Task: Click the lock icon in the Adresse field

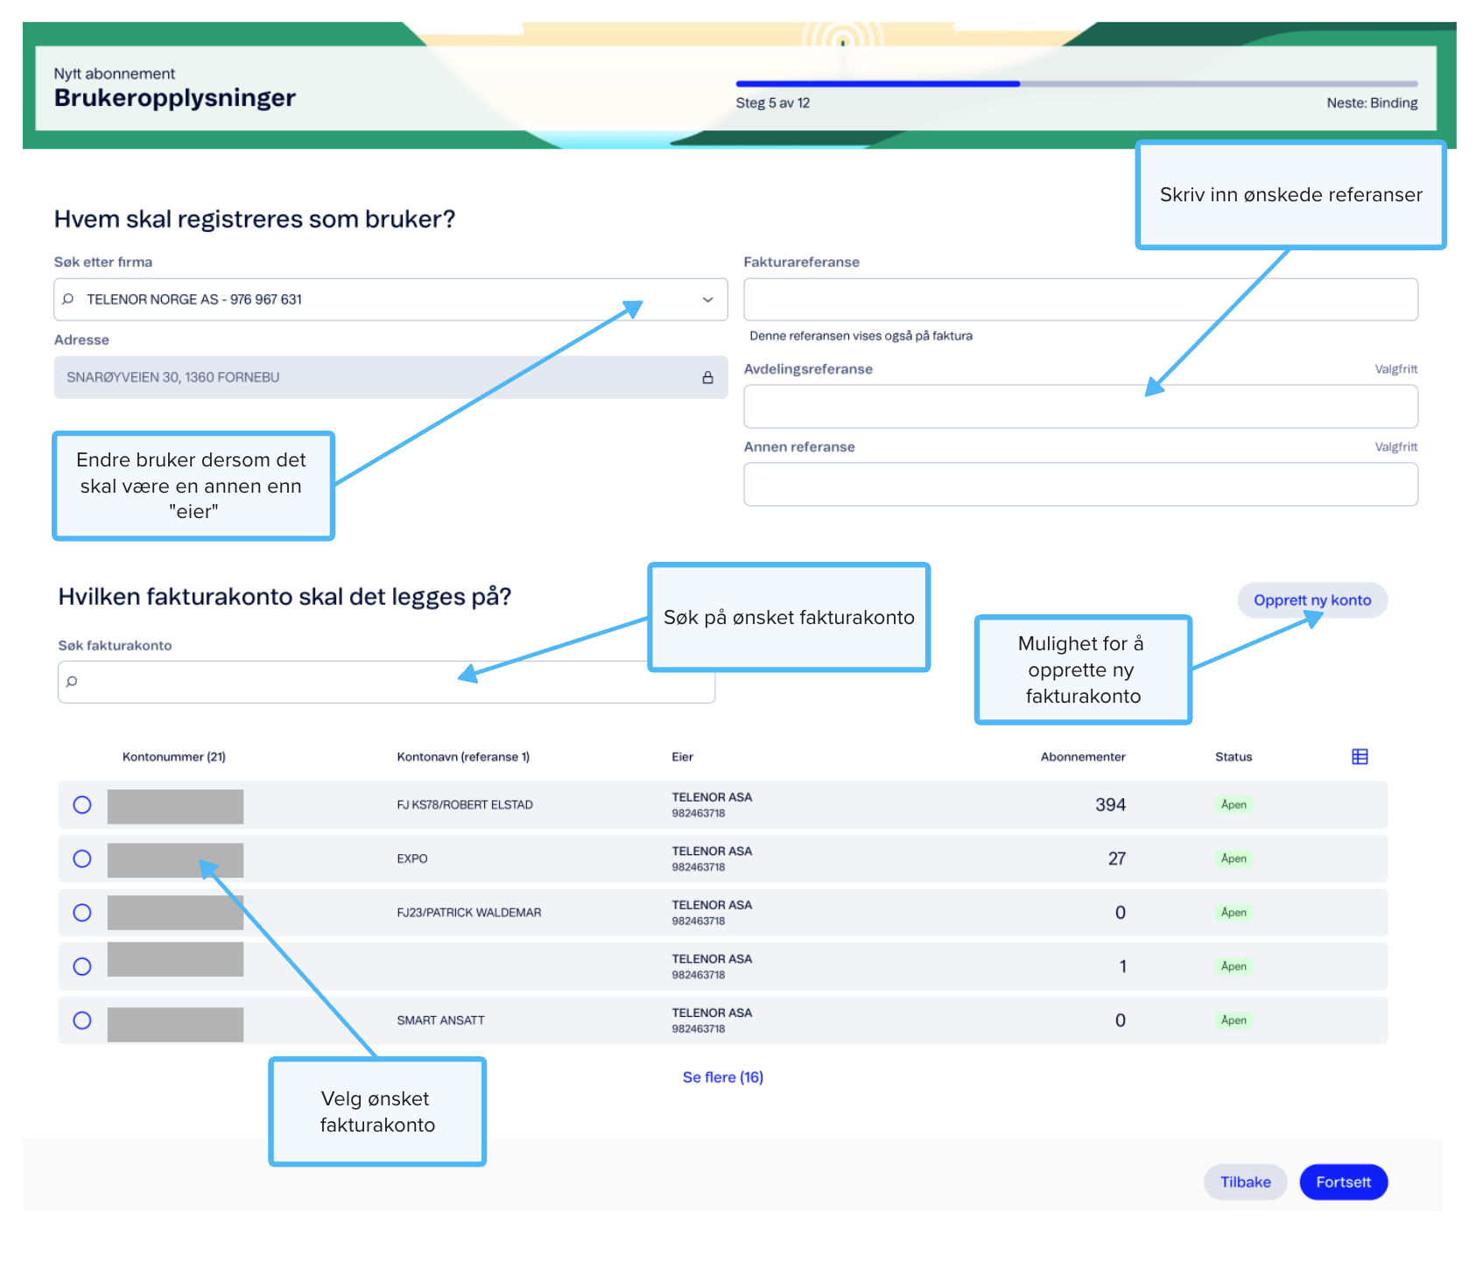Action: click(707, 377)
